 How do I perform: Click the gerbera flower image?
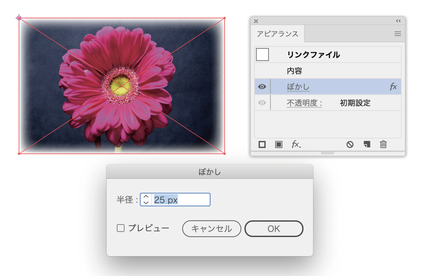(x=122, y=86)
